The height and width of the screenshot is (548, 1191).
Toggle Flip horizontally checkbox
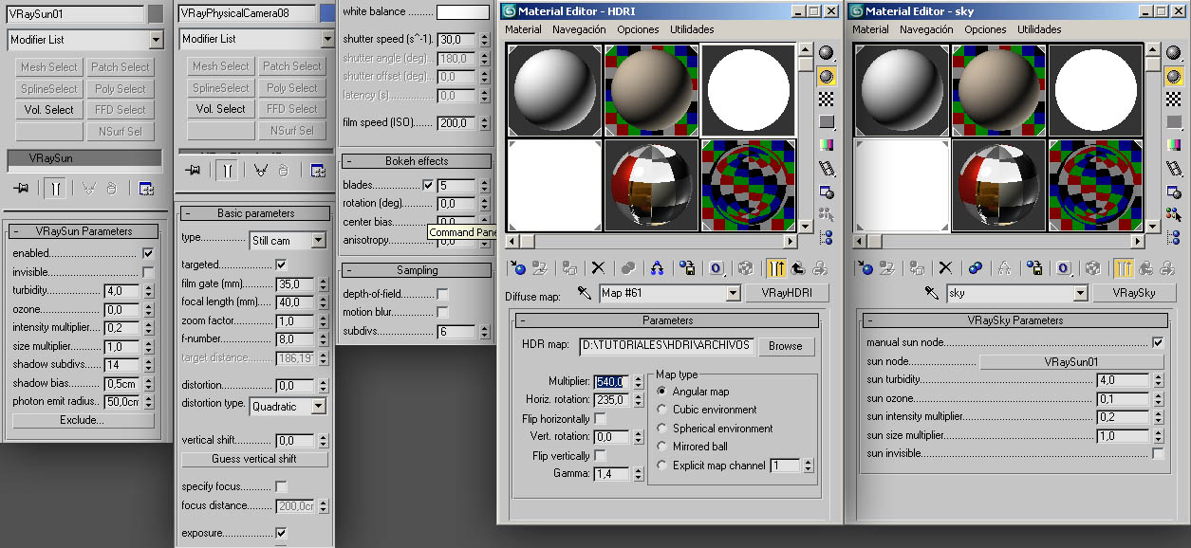pyautogui.click(x=600, y=419)
